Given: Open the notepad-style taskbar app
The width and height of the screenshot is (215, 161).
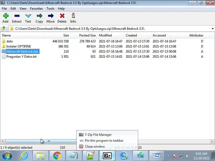Looking at the screenshot, I should [x=74, y=156].
